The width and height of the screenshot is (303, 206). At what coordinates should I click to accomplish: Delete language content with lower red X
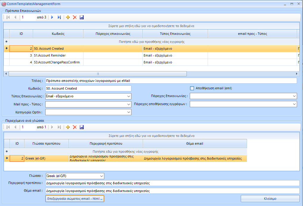click(75, 127)
